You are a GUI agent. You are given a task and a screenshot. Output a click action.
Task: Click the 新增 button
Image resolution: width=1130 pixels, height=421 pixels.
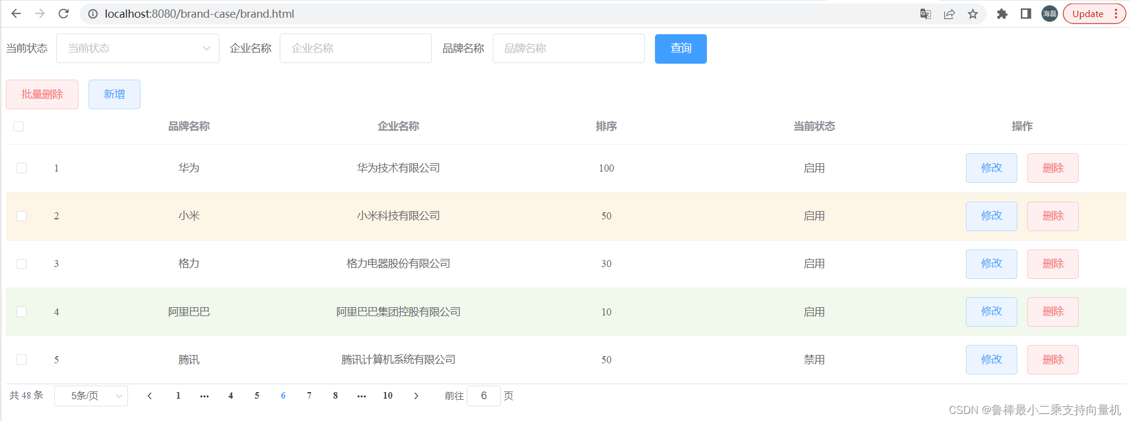[114, 94]
